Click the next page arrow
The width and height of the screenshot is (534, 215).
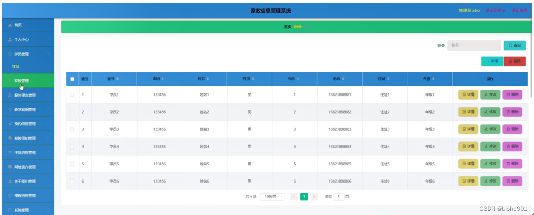[314, 197]
